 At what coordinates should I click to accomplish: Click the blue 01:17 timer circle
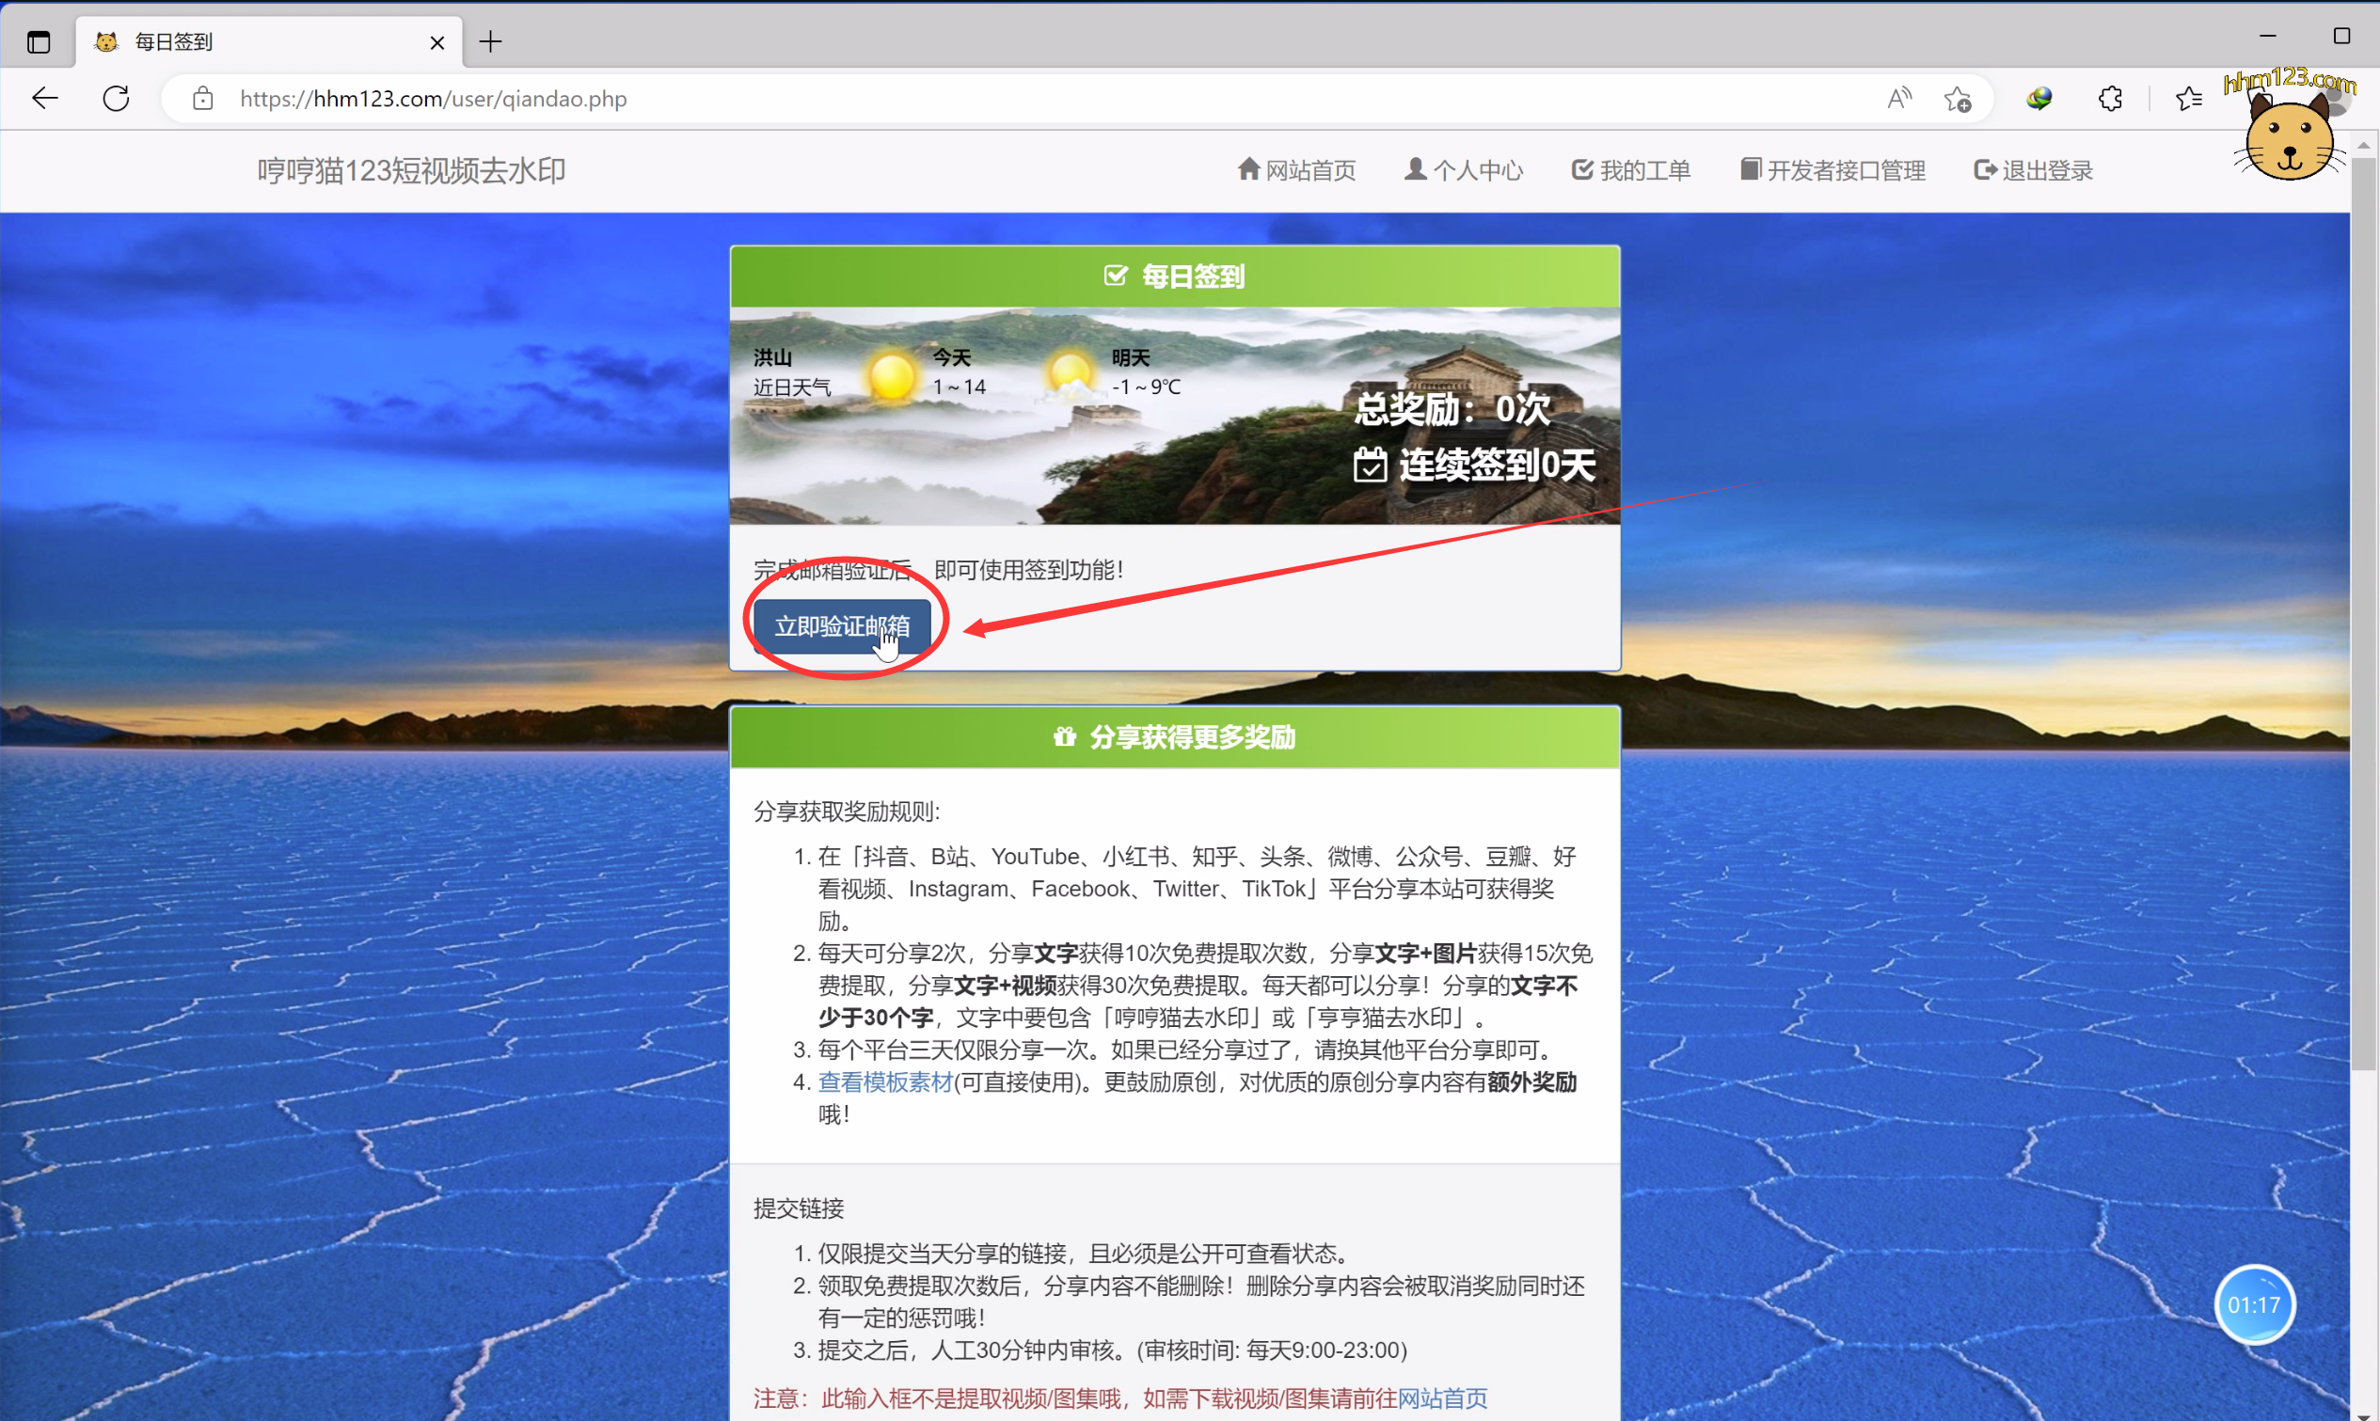click(x=2254, y=1304)
